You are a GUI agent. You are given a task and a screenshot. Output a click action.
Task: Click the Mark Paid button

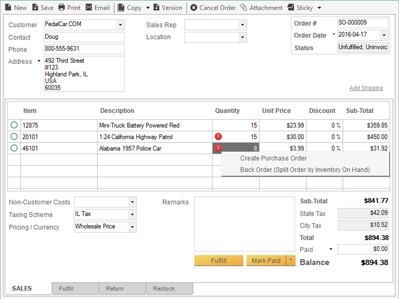click(266, 261)
